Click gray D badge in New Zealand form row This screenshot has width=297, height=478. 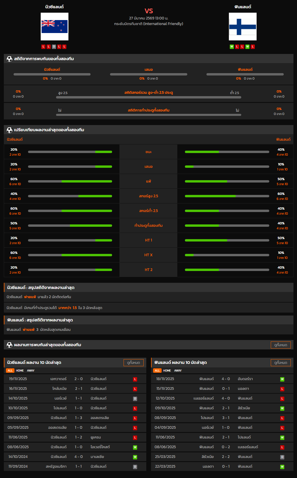[x=54, y=47]
